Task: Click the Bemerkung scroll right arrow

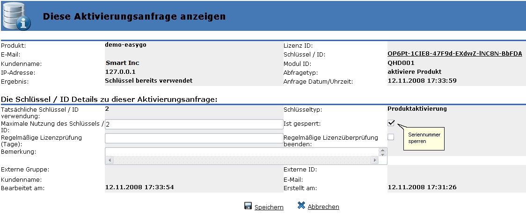Action: 374,160
